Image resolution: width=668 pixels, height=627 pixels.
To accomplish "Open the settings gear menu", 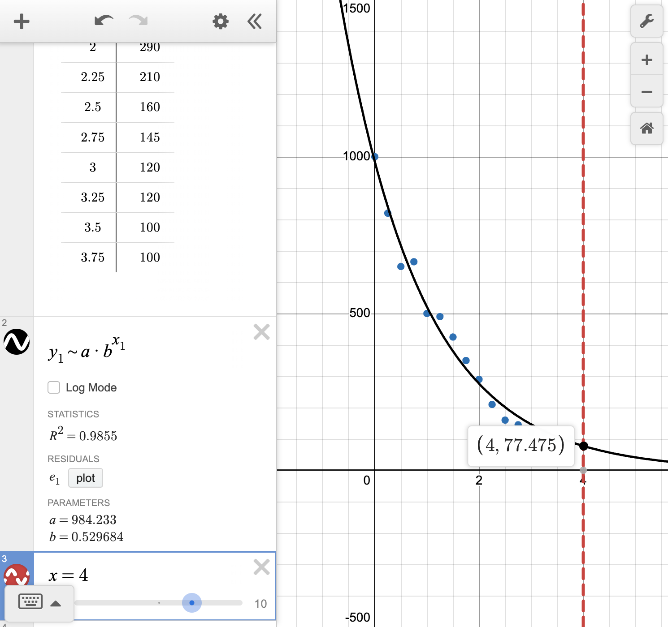I will pyautogui.click(x=220, y=21).
